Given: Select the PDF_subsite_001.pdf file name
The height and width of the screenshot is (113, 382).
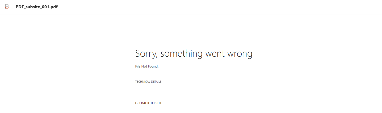Looking at the screenshot, I should pos(37,7).
